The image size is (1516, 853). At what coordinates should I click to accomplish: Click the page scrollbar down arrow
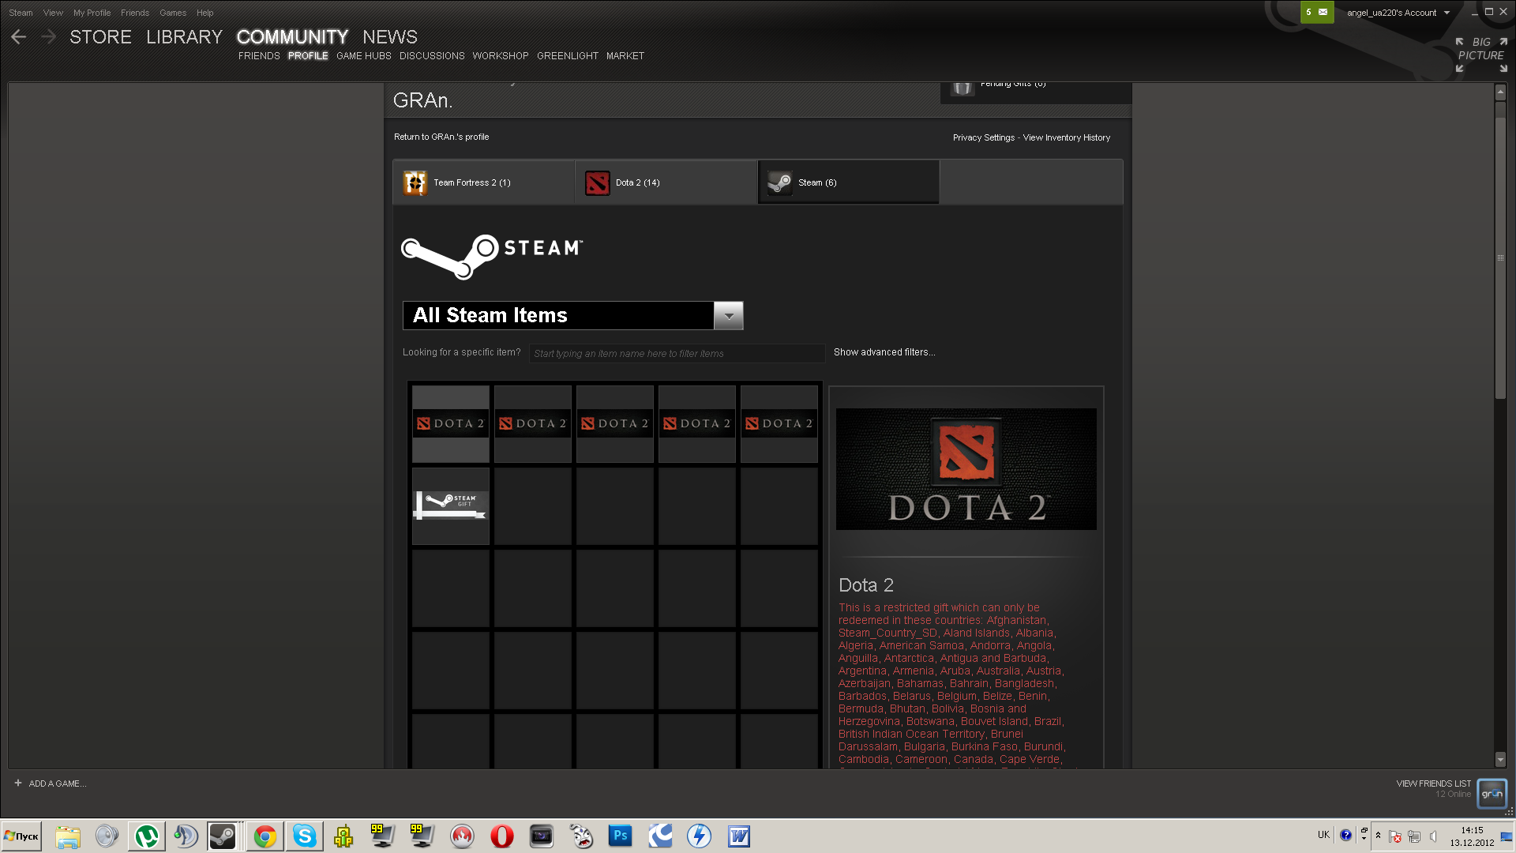point(1500,760)
